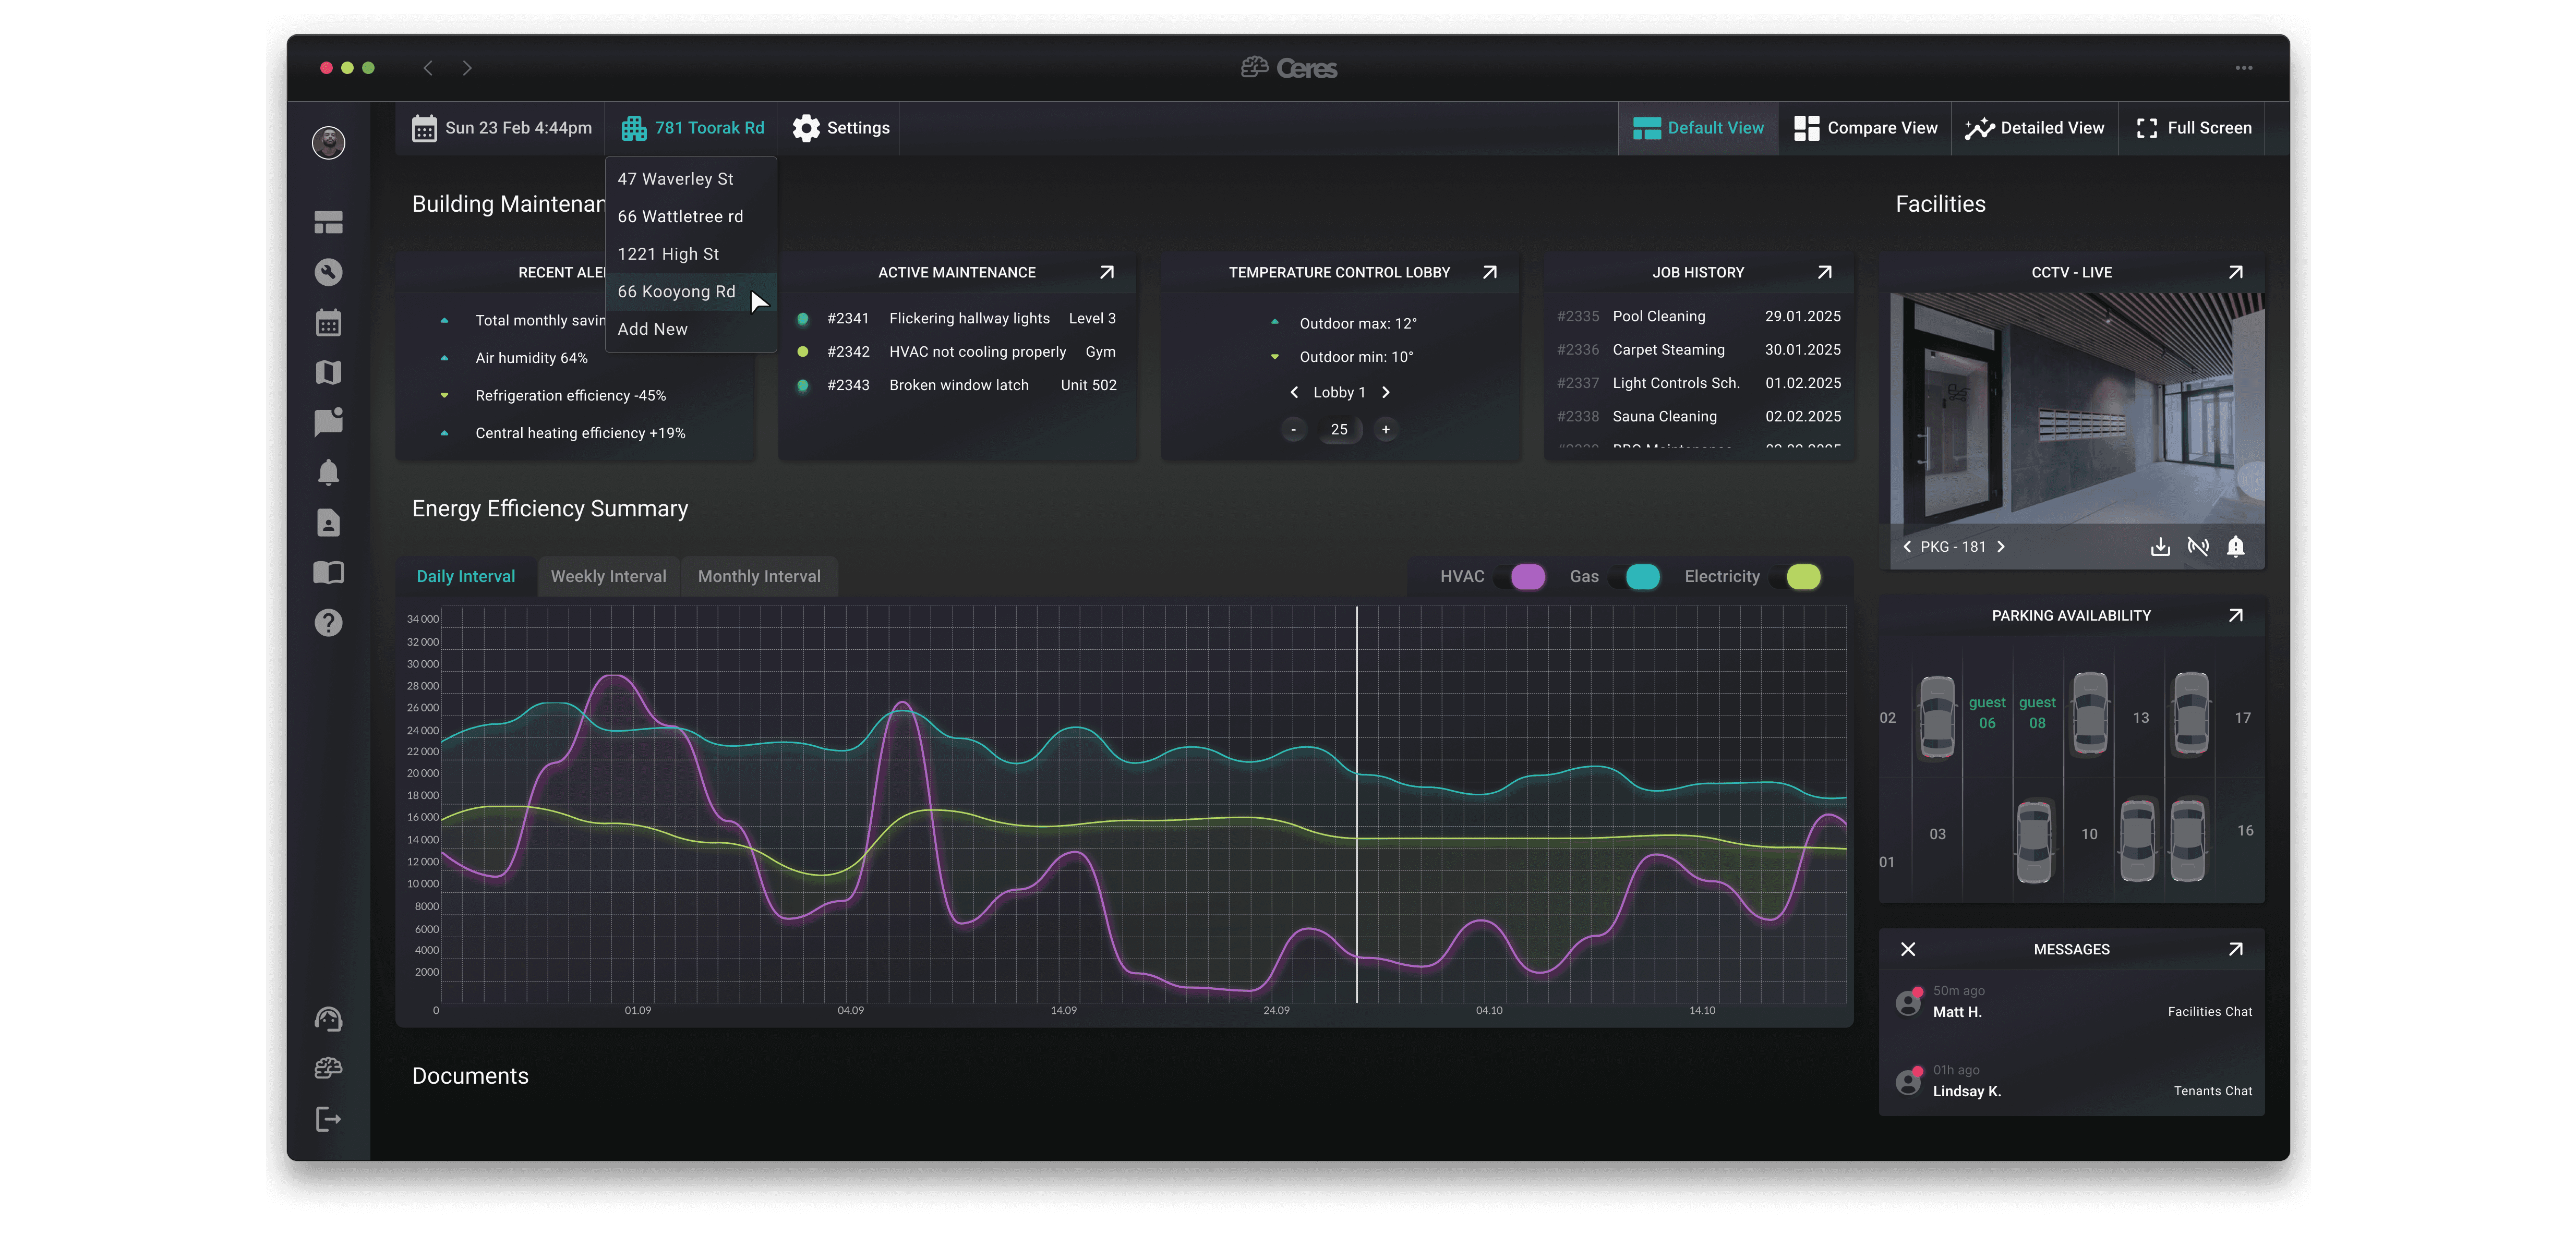The image size is (2576, 1236).
Task: Click the notifications bell in sidebar
Action: [x=328, y=472]
